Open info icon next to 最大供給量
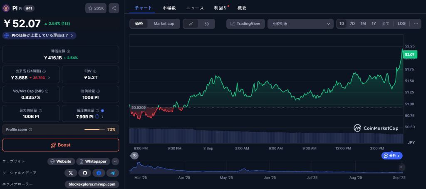 [40, 111]
